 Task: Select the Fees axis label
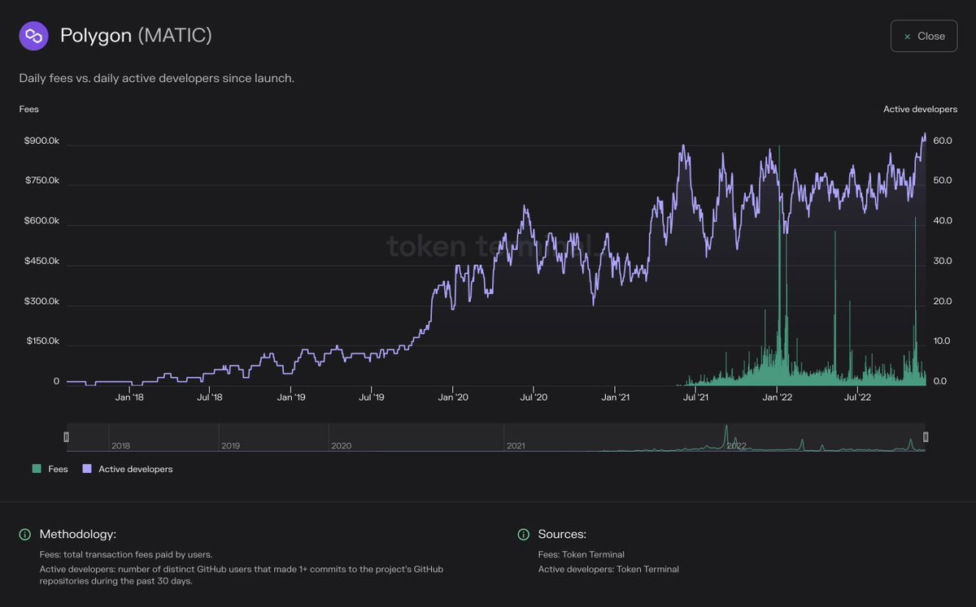point(28,109)
